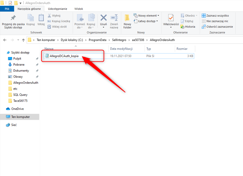Switch to Udostępnianie tab

point(58,9)
